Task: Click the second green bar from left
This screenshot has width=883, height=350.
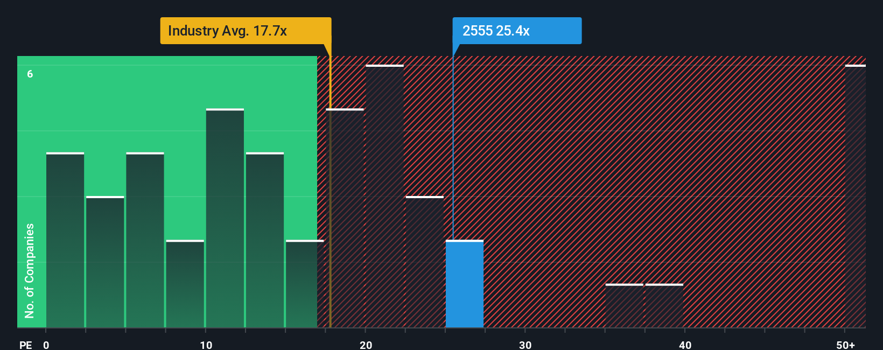Action: (x=105, y=262)
